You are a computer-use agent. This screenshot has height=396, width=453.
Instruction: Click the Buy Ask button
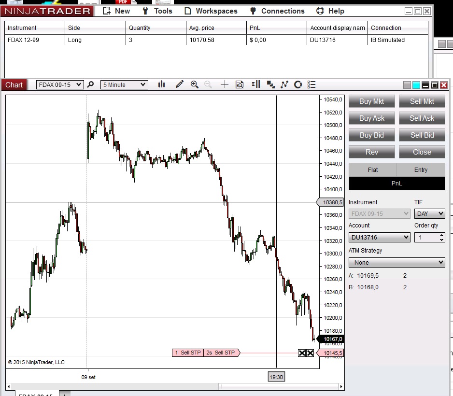371,118
